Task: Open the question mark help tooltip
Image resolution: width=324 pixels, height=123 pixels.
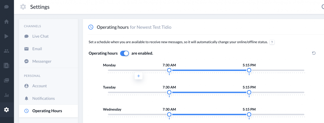Action: 272,42
